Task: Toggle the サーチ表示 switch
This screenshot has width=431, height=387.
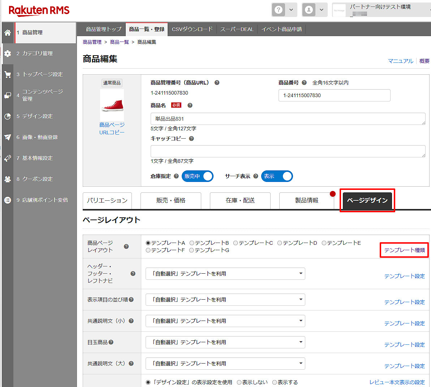Action: [x=277, y=176]
